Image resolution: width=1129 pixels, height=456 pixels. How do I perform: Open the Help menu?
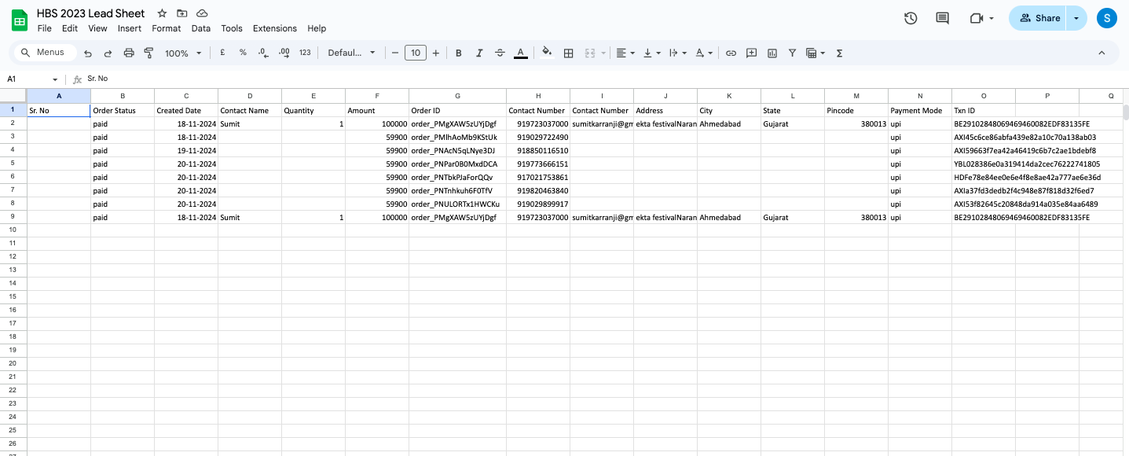pyautogui.click(x=317, y=28)
